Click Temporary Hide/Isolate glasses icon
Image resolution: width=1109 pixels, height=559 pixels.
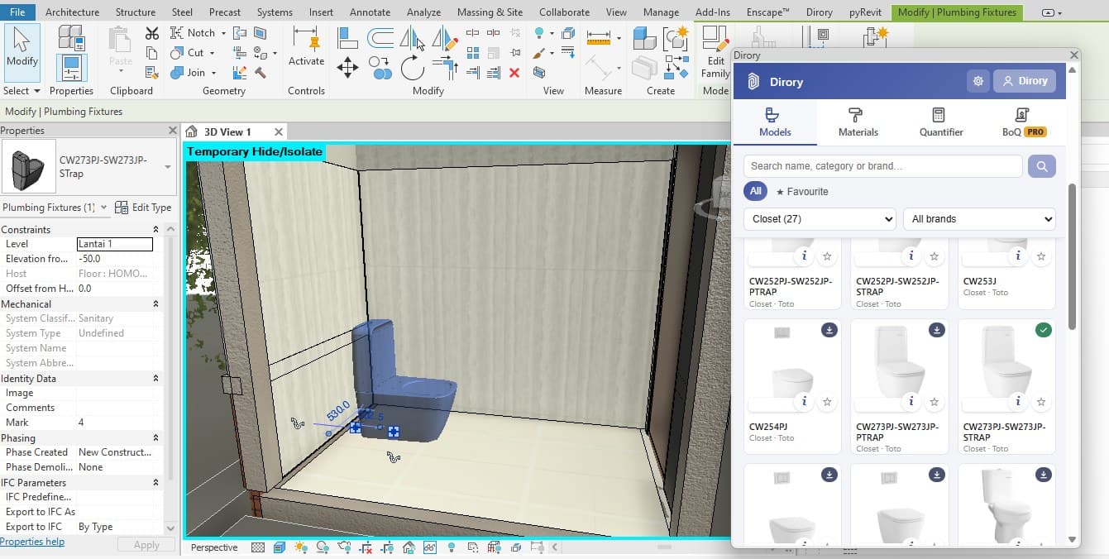pos(430,547)
